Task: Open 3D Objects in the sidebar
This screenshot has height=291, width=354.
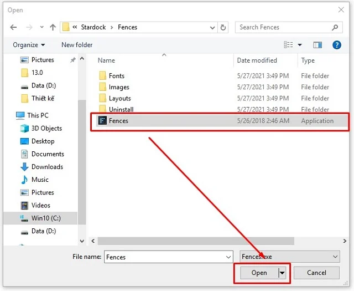Action: click(46, 128)
